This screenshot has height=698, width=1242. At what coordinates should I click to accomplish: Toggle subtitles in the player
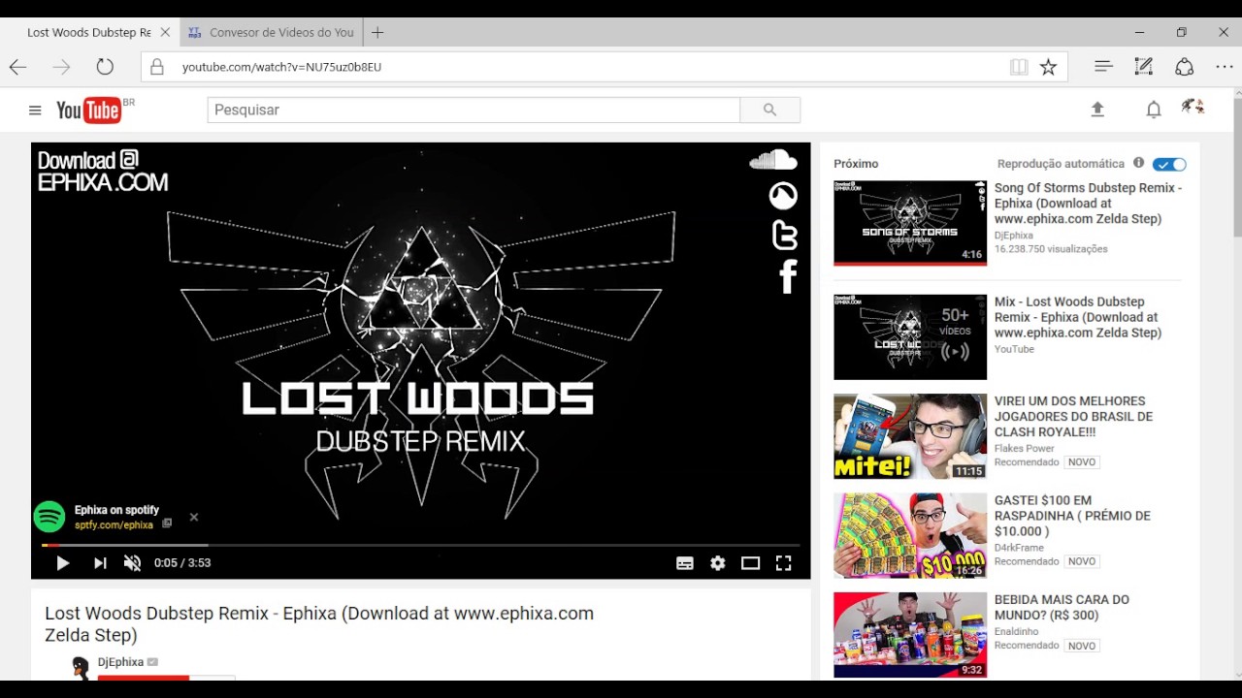click(x=685, y=563)
